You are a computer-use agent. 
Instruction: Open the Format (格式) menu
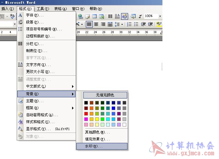click(x=25, y=9)
